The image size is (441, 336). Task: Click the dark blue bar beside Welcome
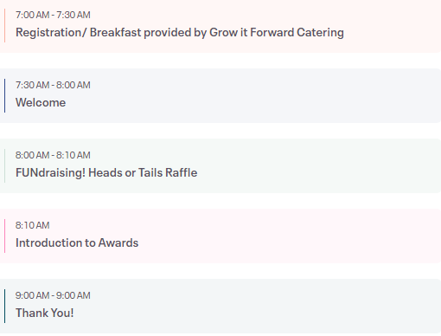click(x=4, y=95)
